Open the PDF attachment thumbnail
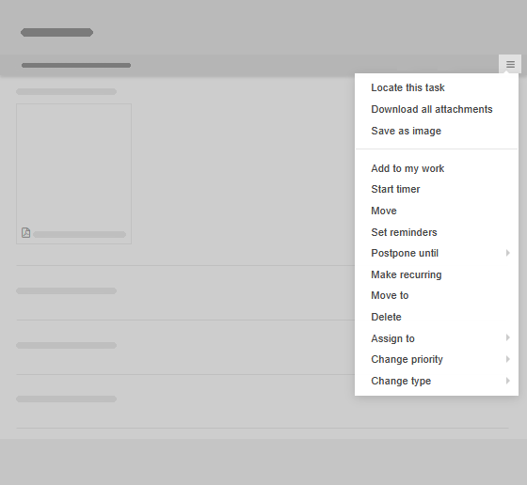This screenshot has height=485, width=527. tap(73, 174)
